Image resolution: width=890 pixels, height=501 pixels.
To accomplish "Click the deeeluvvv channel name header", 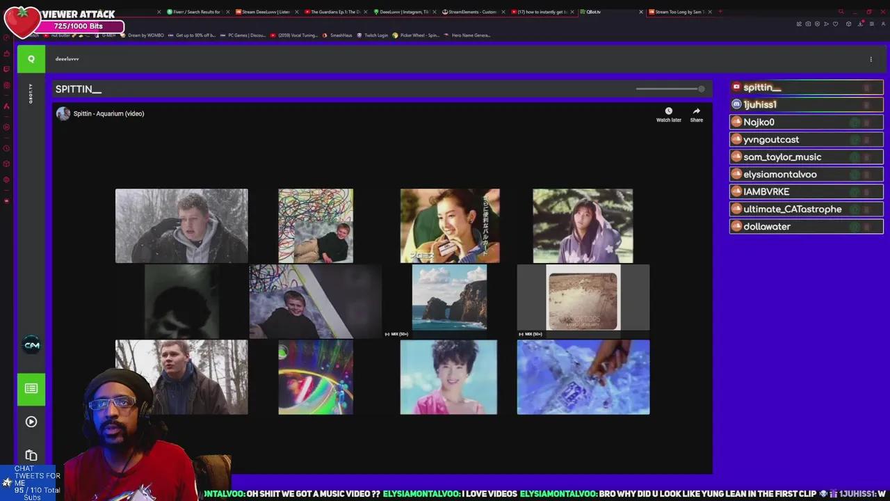I will [x=67, y=59].
